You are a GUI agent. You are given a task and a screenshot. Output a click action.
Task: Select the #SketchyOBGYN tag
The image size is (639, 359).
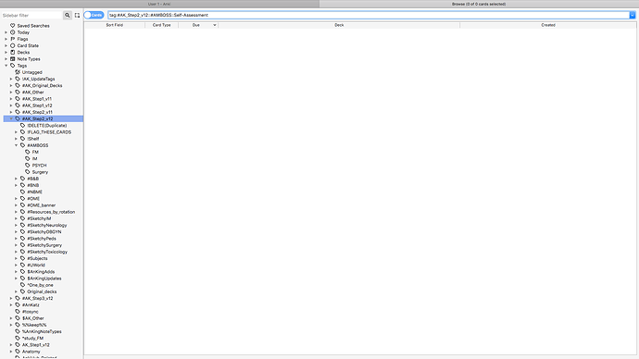44,232
